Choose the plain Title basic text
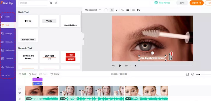The image size is (211, 101). coord(28,21)
